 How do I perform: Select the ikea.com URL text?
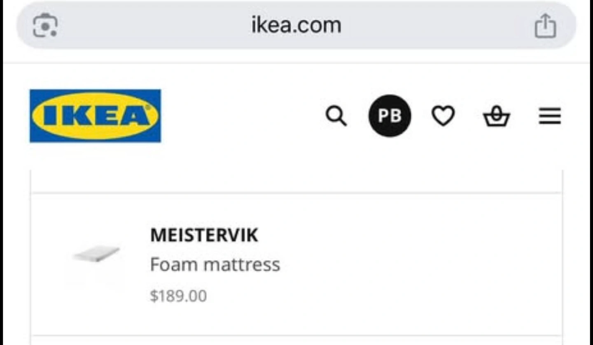296,26
